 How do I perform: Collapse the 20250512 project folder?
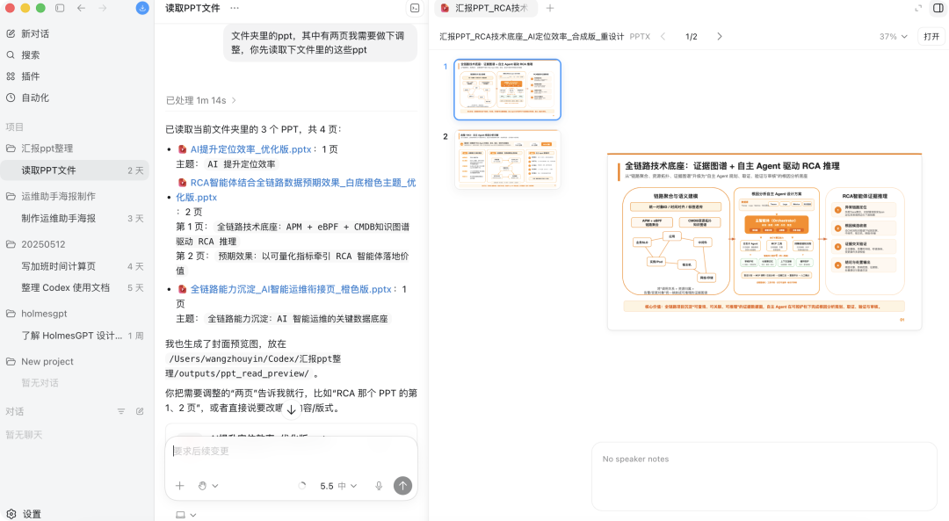(75, 244)
